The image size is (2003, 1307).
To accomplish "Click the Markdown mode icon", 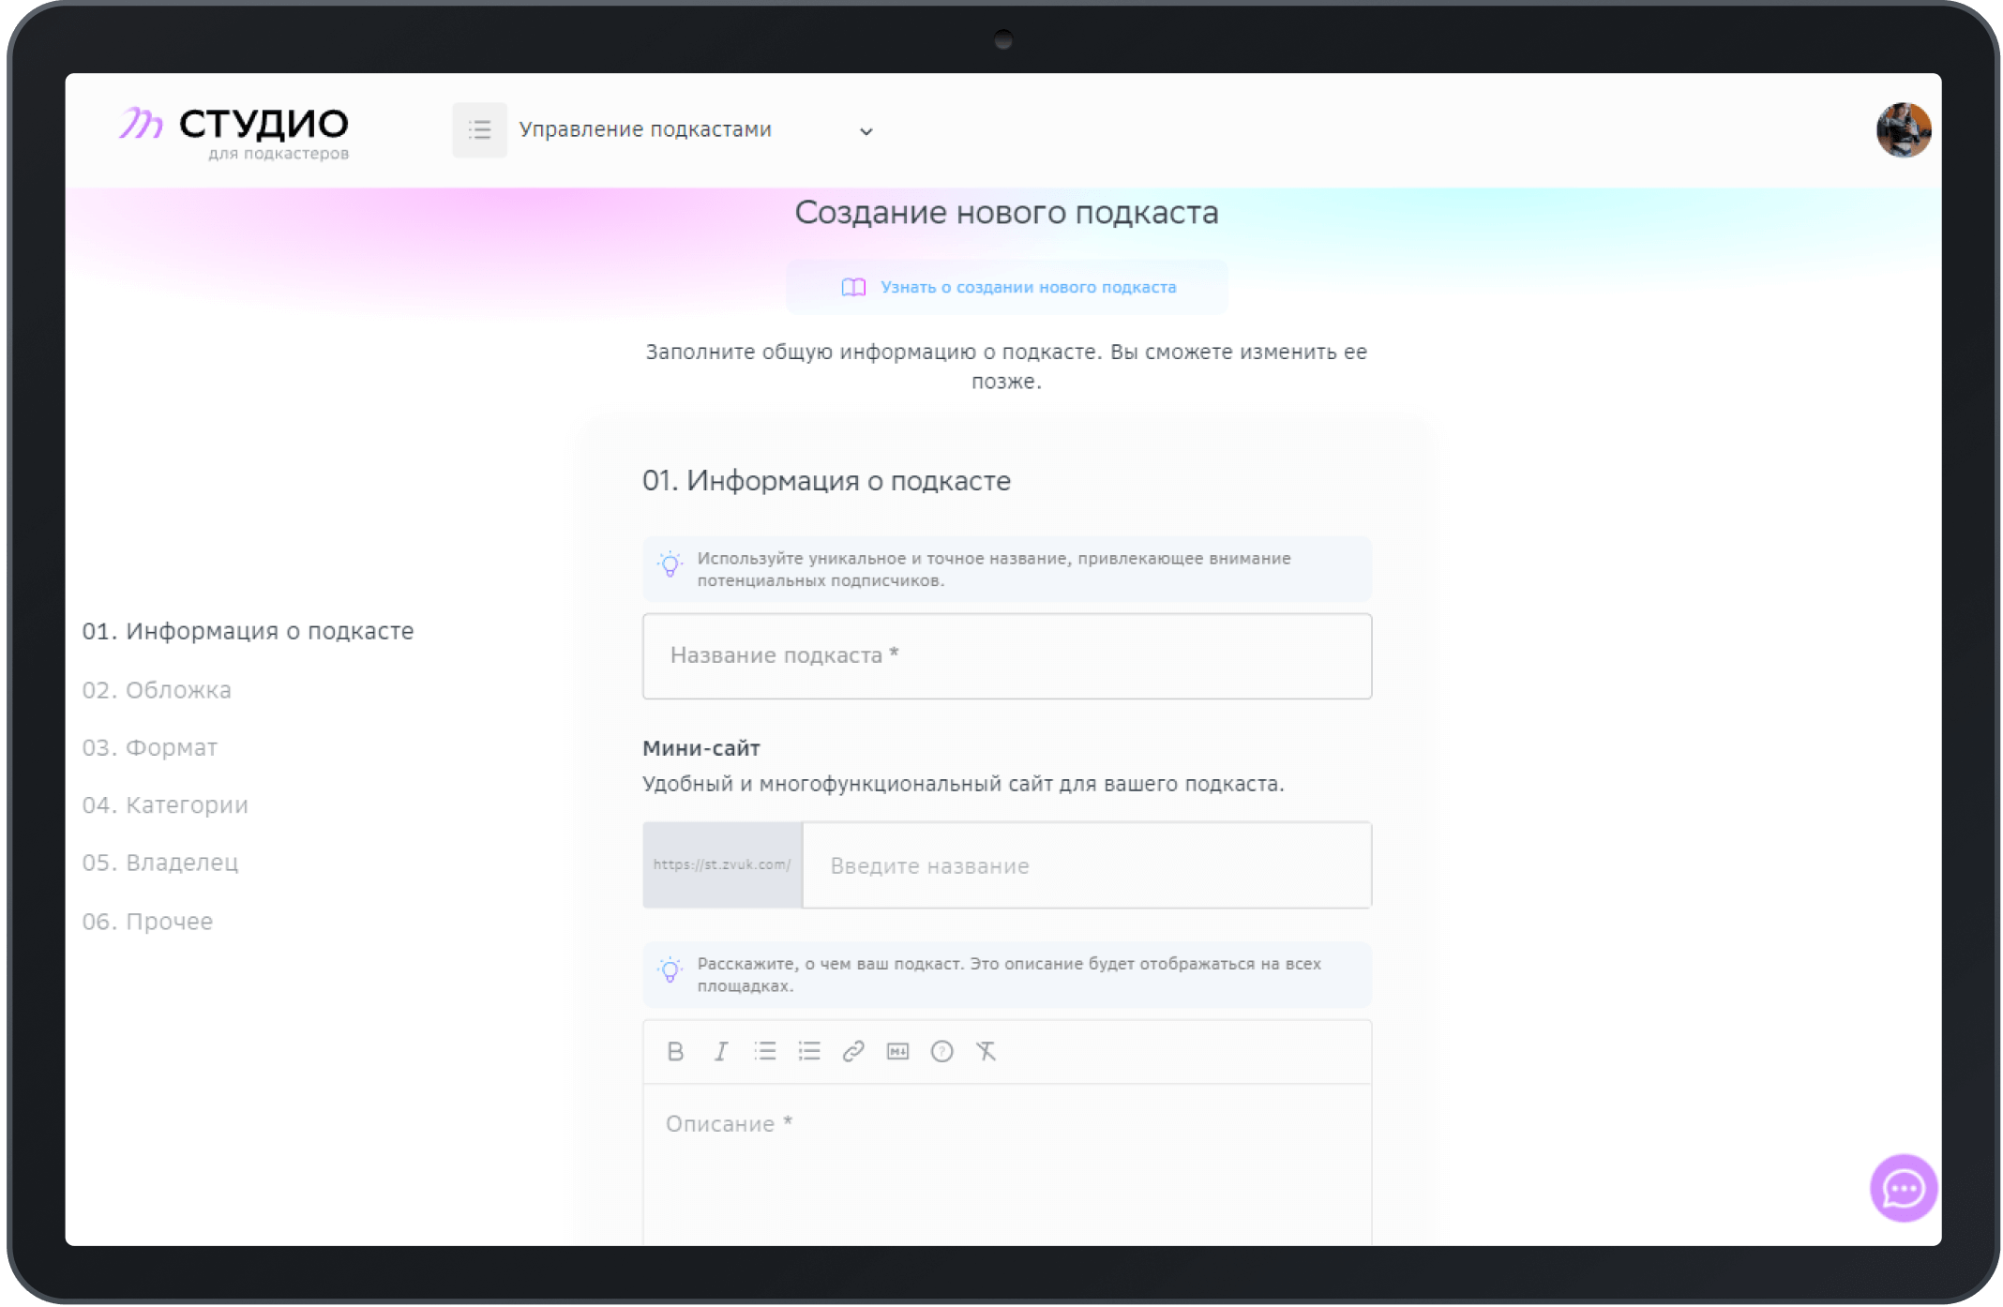I will (897, 1051).
